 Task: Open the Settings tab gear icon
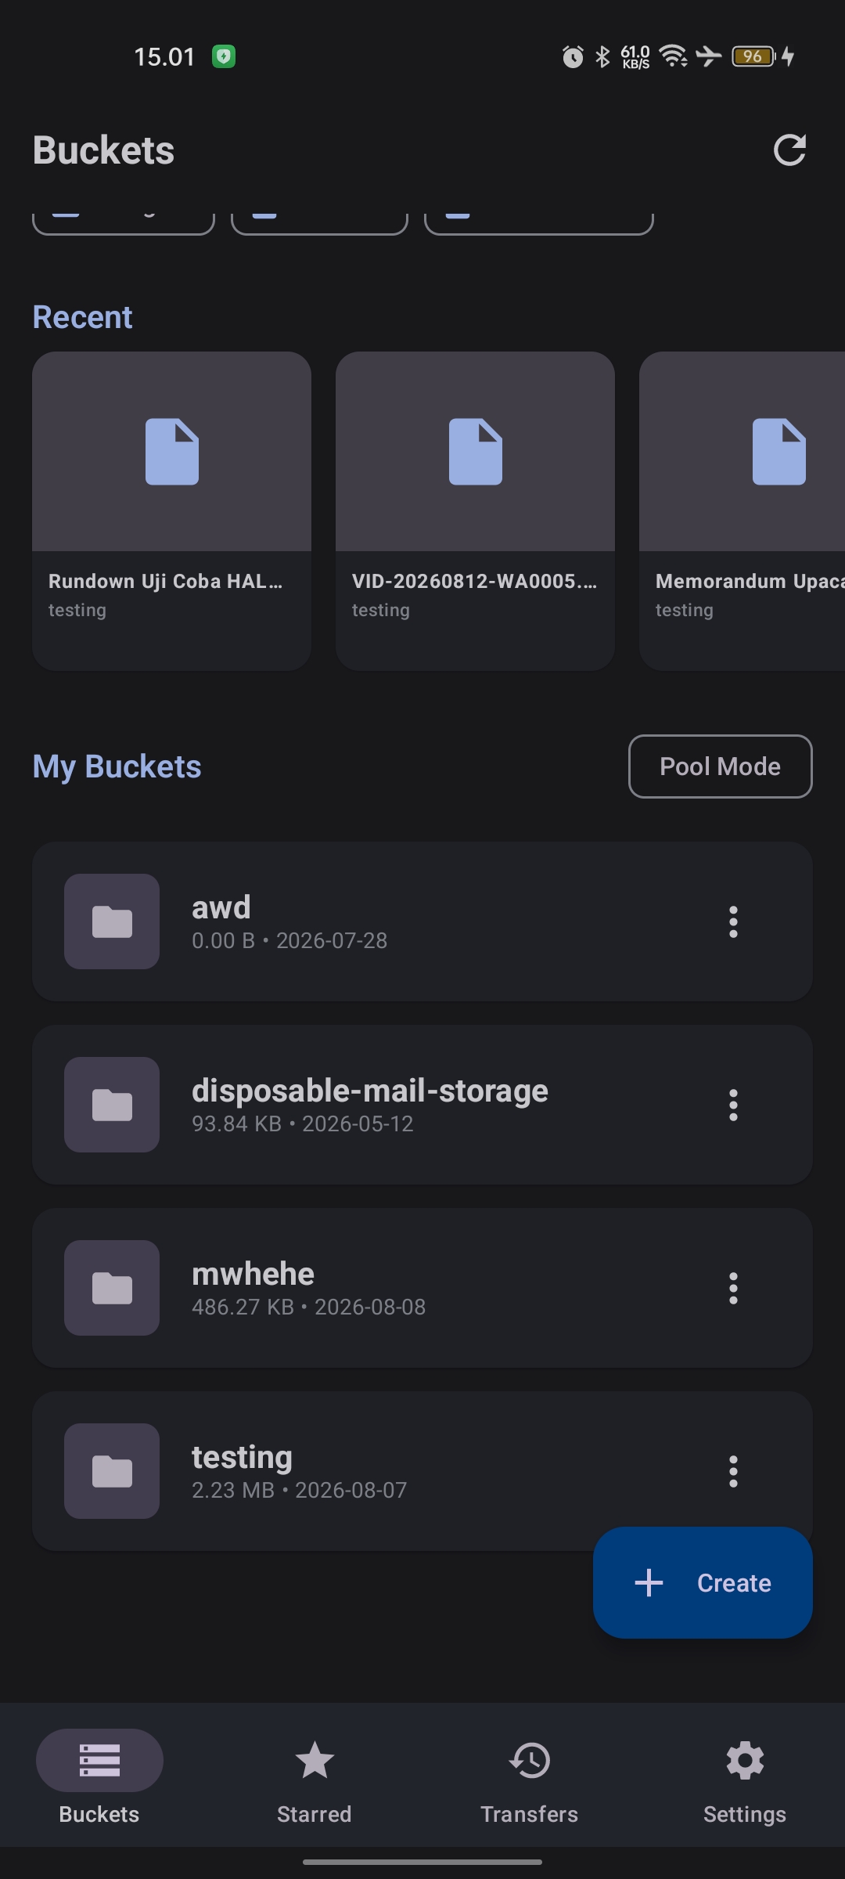click(745, 1761)
